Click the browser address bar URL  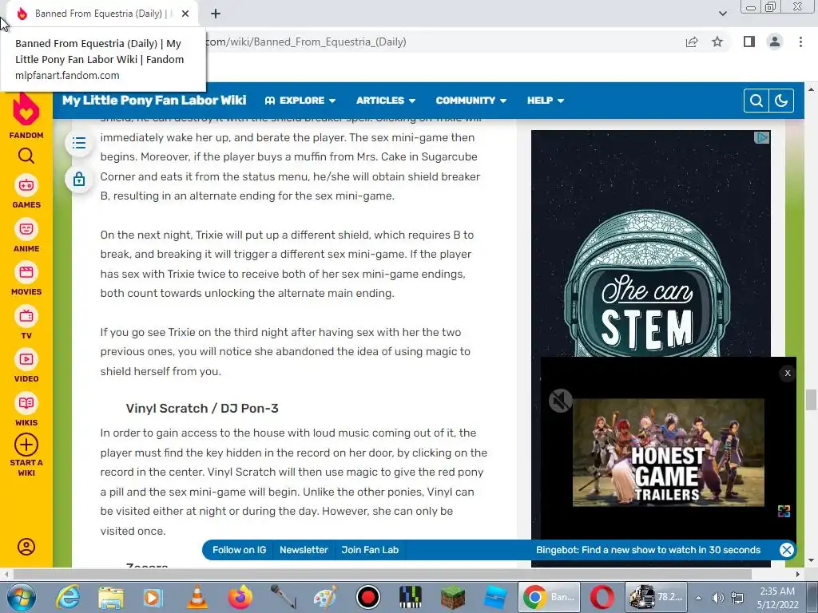point(306,42)
